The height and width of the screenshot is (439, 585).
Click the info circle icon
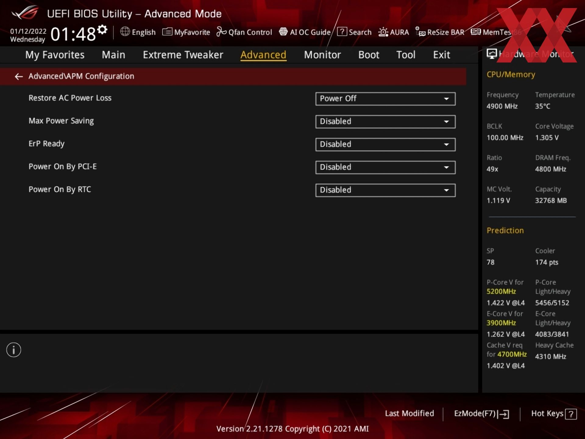pyautogui.click(x=14, y=350)
